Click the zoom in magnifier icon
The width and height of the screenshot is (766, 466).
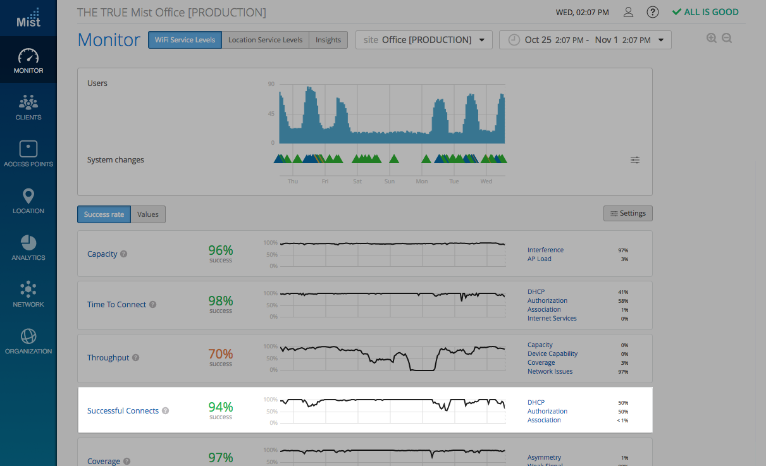coord(712,39)
